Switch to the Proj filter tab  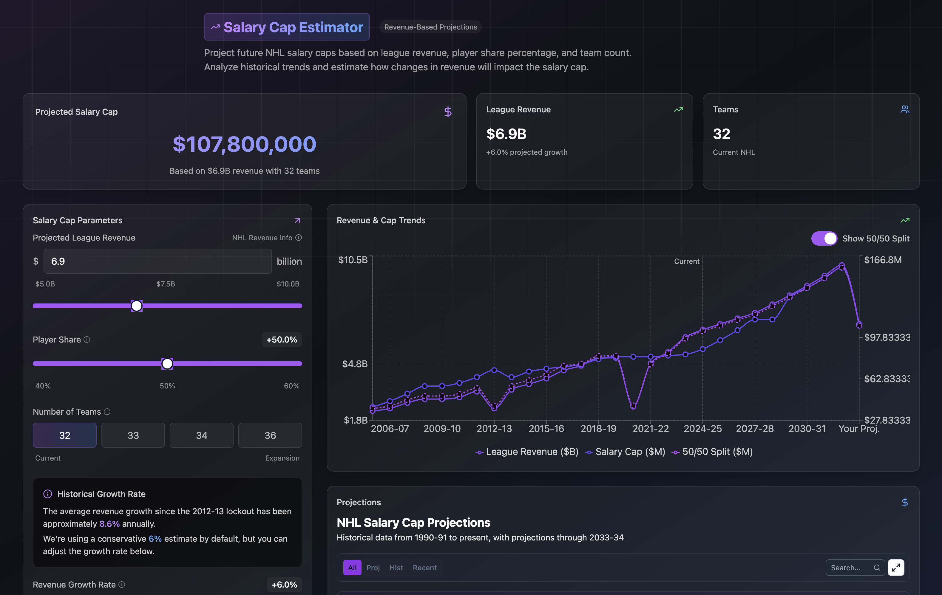click(373, 567)
